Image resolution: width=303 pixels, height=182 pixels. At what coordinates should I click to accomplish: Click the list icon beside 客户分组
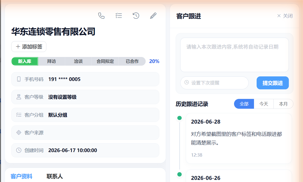(x=19, y=115)
